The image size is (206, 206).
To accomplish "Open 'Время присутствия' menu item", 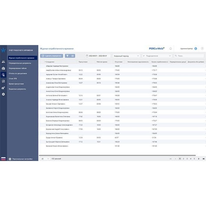I will coord(16,84).
